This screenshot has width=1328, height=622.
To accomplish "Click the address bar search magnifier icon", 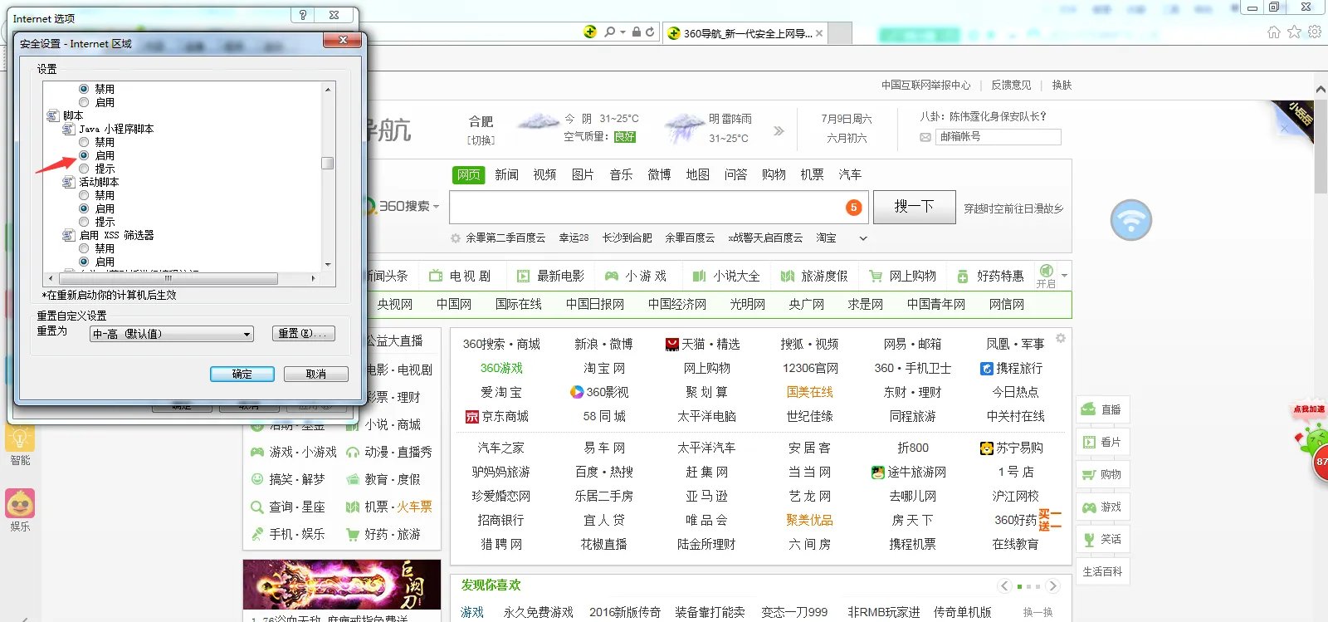I will [x=610, y=32].
